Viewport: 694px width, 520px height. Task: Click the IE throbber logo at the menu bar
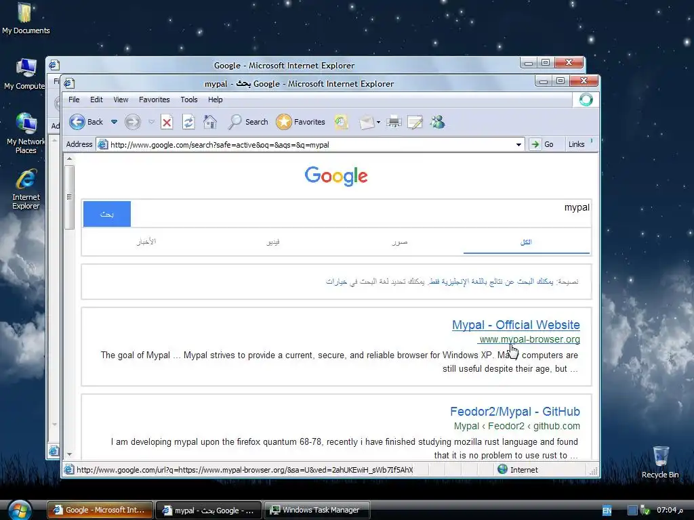click(586, 100)
